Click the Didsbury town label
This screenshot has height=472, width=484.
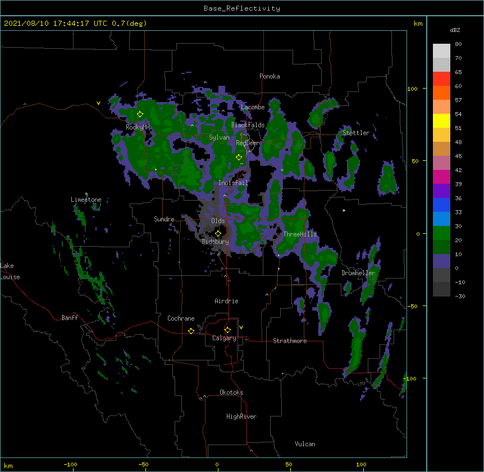pyautogui.click(x=216, y=242)
